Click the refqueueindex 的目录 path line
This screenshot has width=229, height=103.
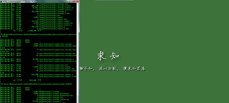(36, 84)
